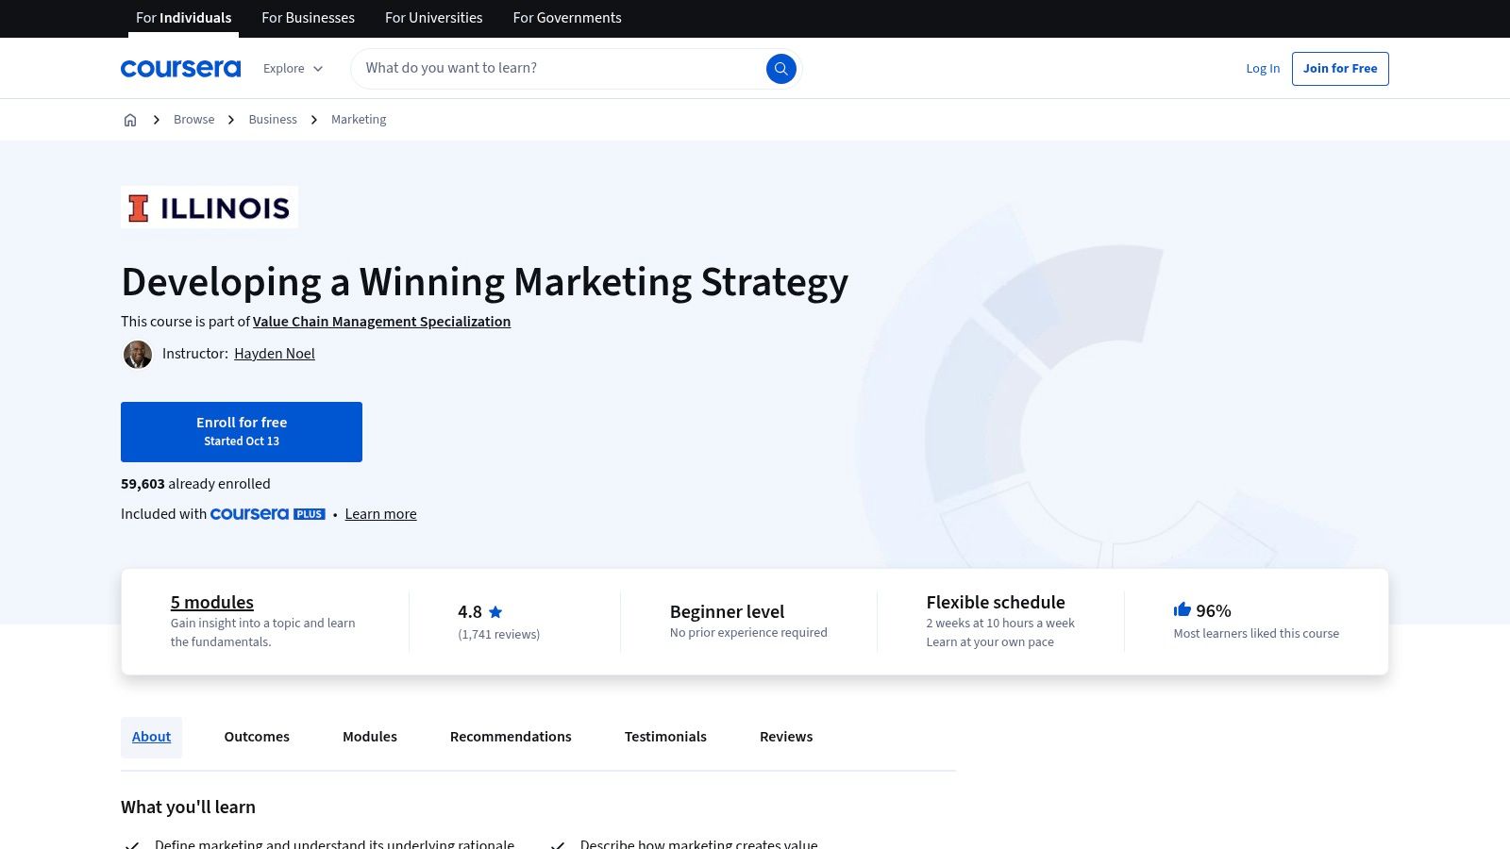Click Learn more about Coursera Plus
Screen dimensions: 1510x849
point(380,513)
